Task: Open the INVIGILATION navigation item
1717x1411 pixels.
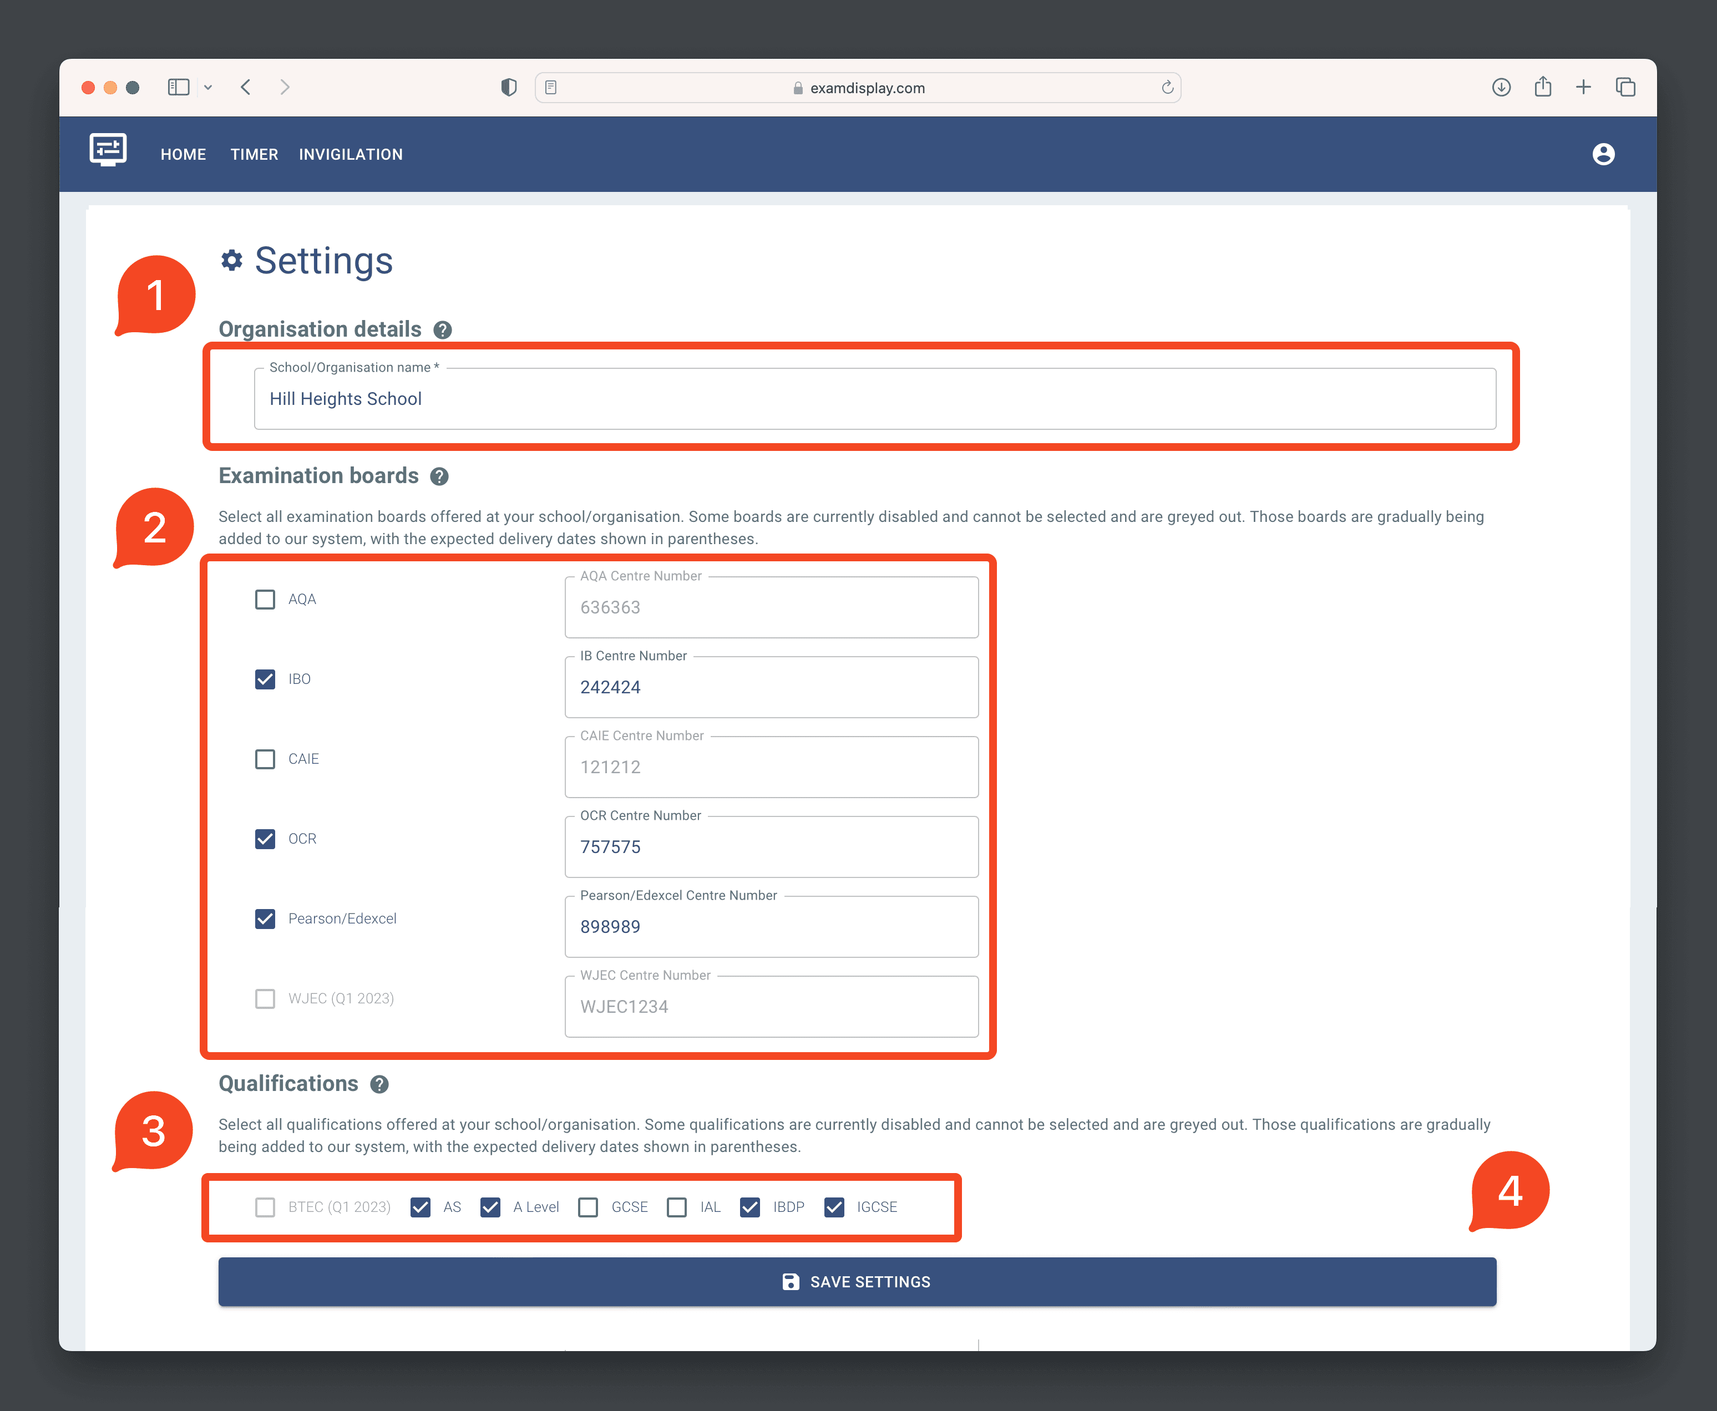Action: pos(351,154)
